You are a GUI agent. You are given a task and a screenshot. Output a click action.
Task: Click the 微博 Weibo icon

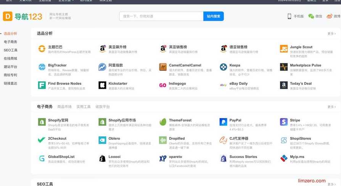point(329,16)
